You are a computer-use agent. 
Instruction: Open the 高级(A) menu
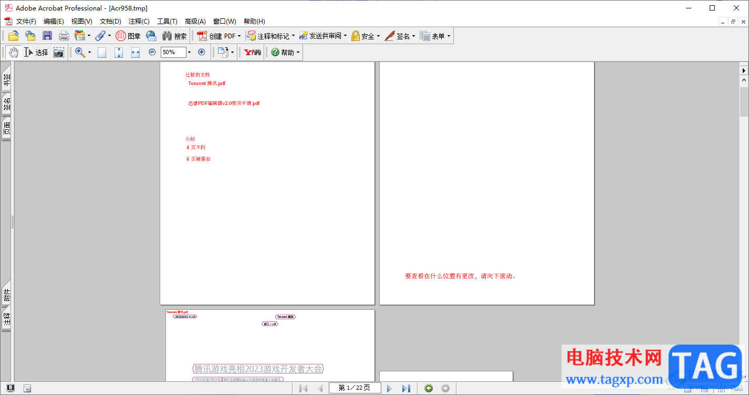click(195, 22)
